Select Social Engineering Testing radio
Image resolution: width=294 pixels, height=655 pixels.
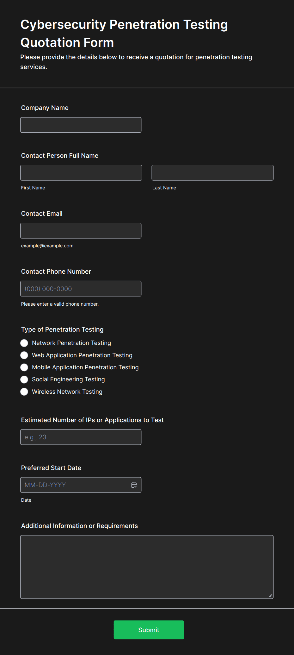(x=24, y=379)
